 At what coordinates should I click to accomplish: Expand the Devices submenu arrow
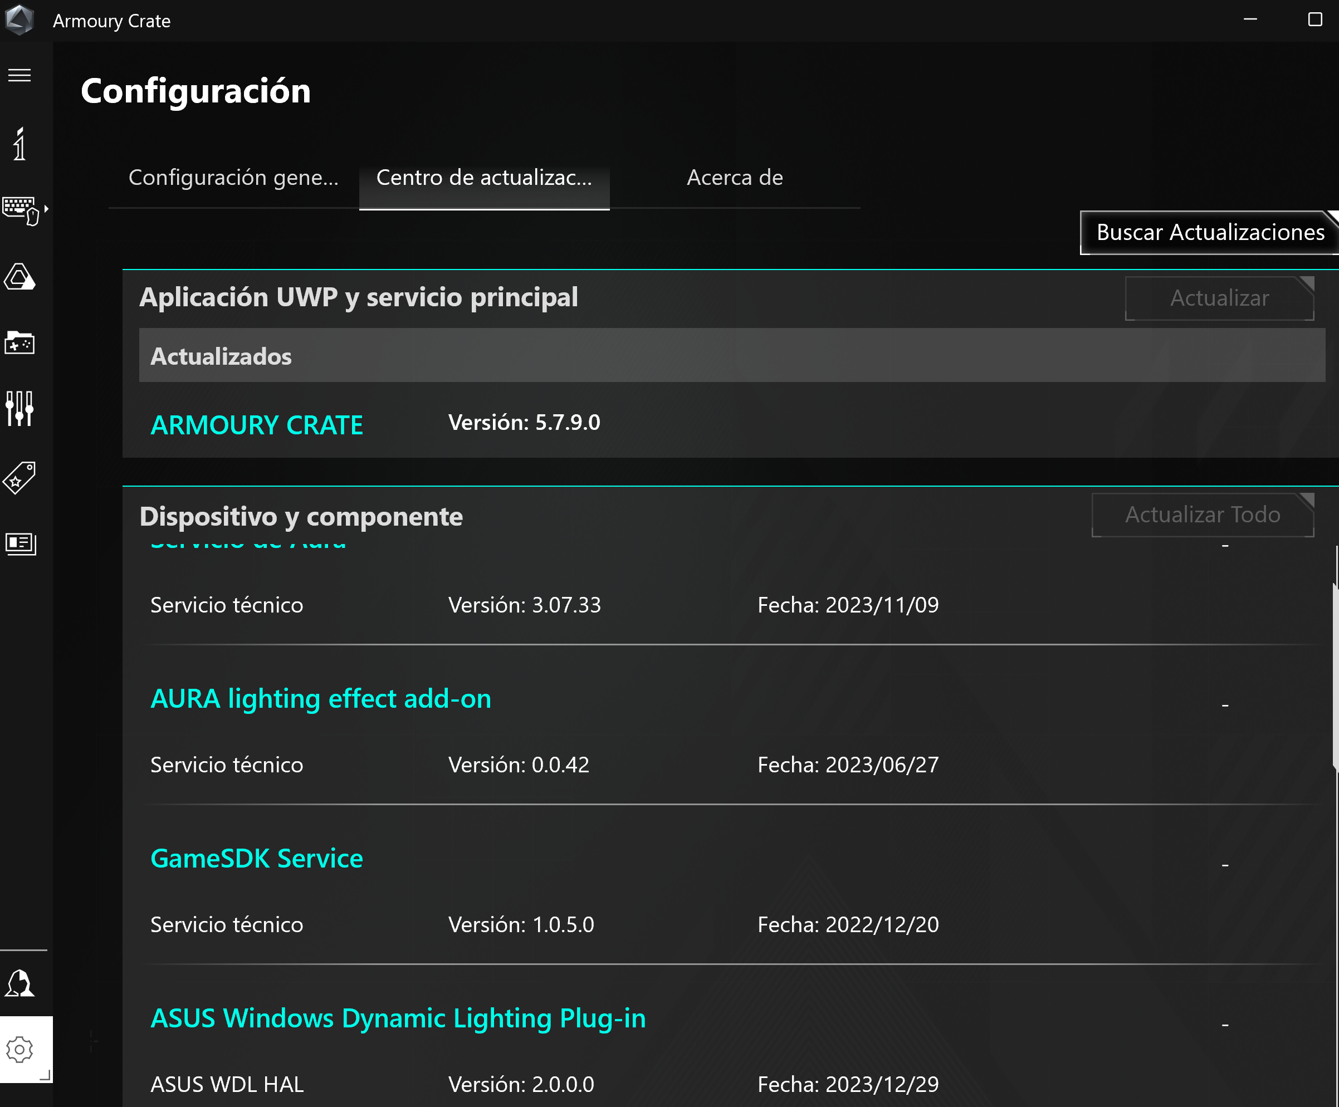(47, 208)
